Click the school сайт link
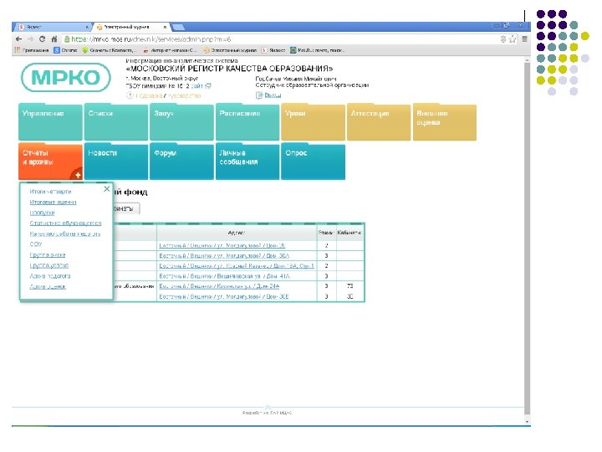This screenshot has height=452, width=602. coord(197,86)
